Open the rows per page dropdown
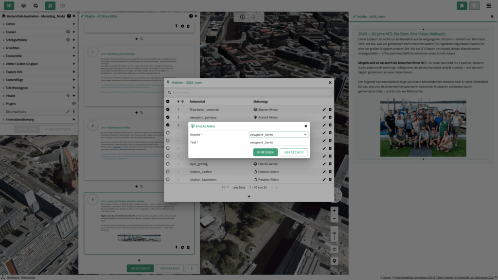The width and height of the screenshot is (498, 280). (225, 188)
